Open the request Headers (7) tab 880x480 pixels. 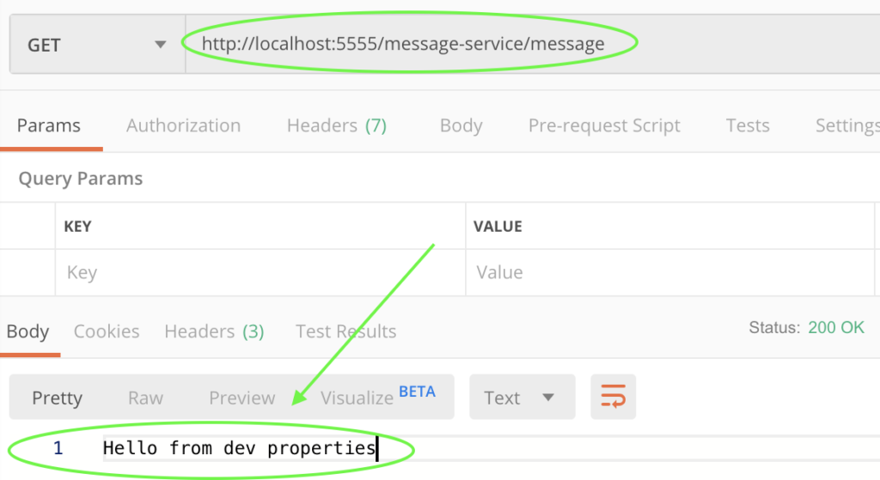pos(336,125)
